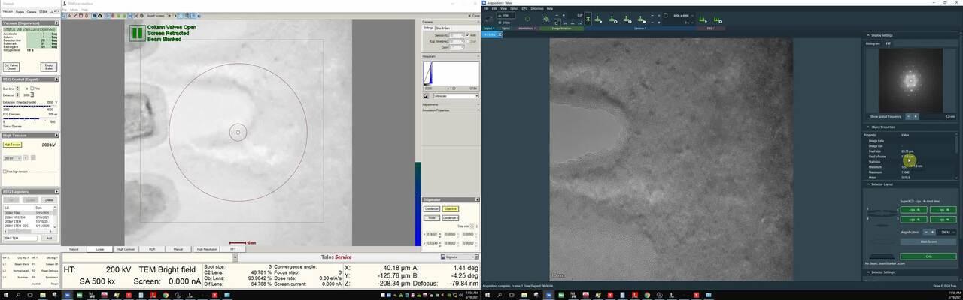Viewport: 963px width, 300px height.
Task: Open the Windows Start menu
Action: pyautogui.click(x=5, y=295)
